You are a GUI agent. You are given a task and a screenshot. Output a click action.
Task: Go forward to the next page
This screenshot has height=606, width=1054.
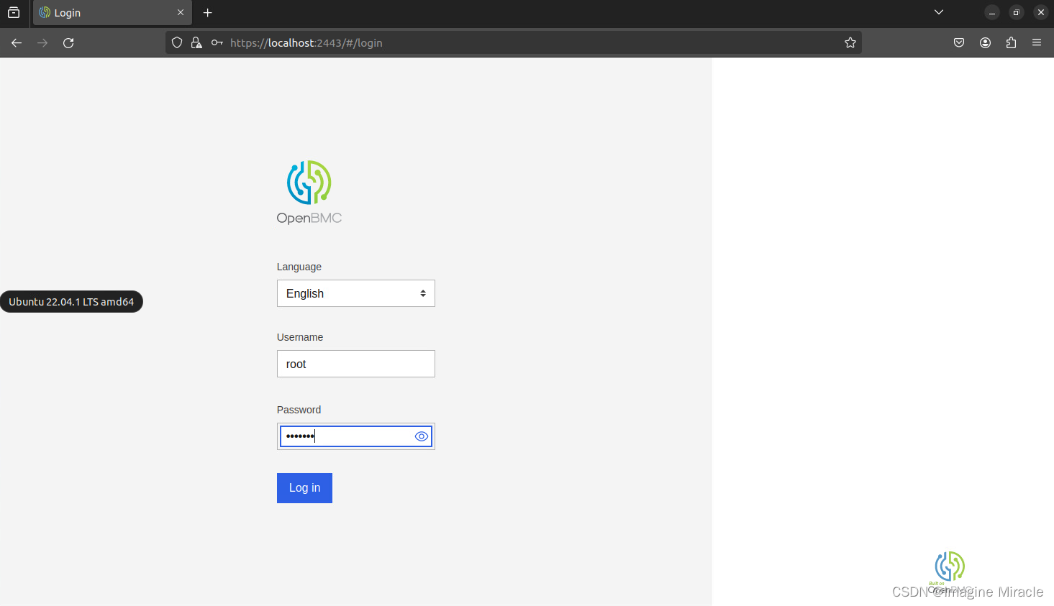click(42, 43)
